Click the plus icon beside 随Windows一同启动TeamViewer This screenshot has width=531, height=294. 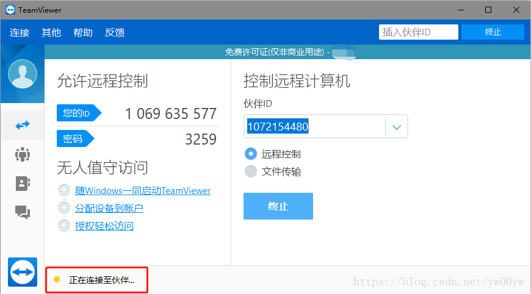click(64, 190)
